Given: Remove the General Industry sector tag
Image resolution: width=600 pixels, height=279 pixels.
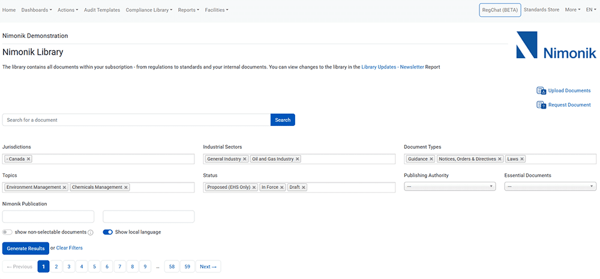Looking at the screenshot, I should point(245,159).
